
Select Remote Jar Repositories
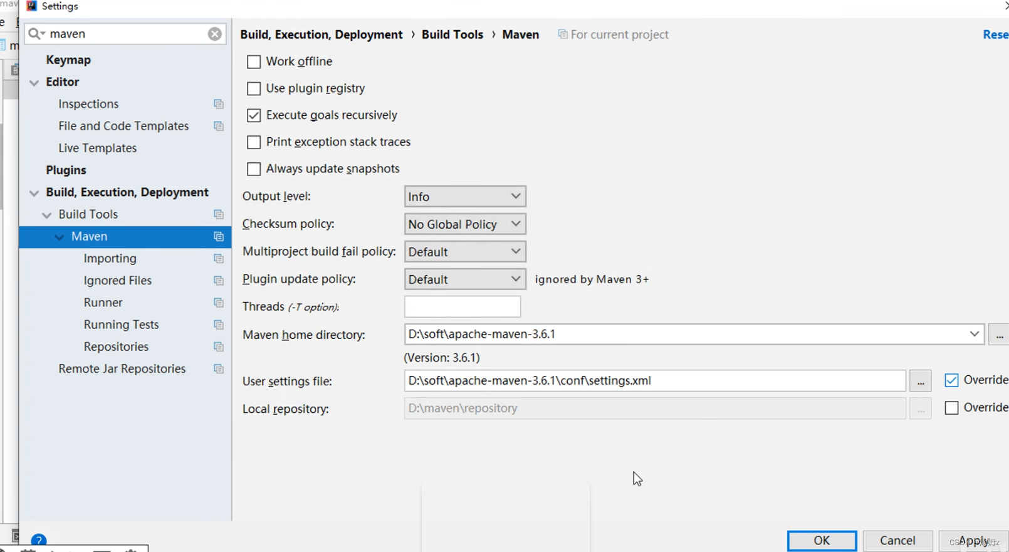pyautogui.click(x=122, y=368)
